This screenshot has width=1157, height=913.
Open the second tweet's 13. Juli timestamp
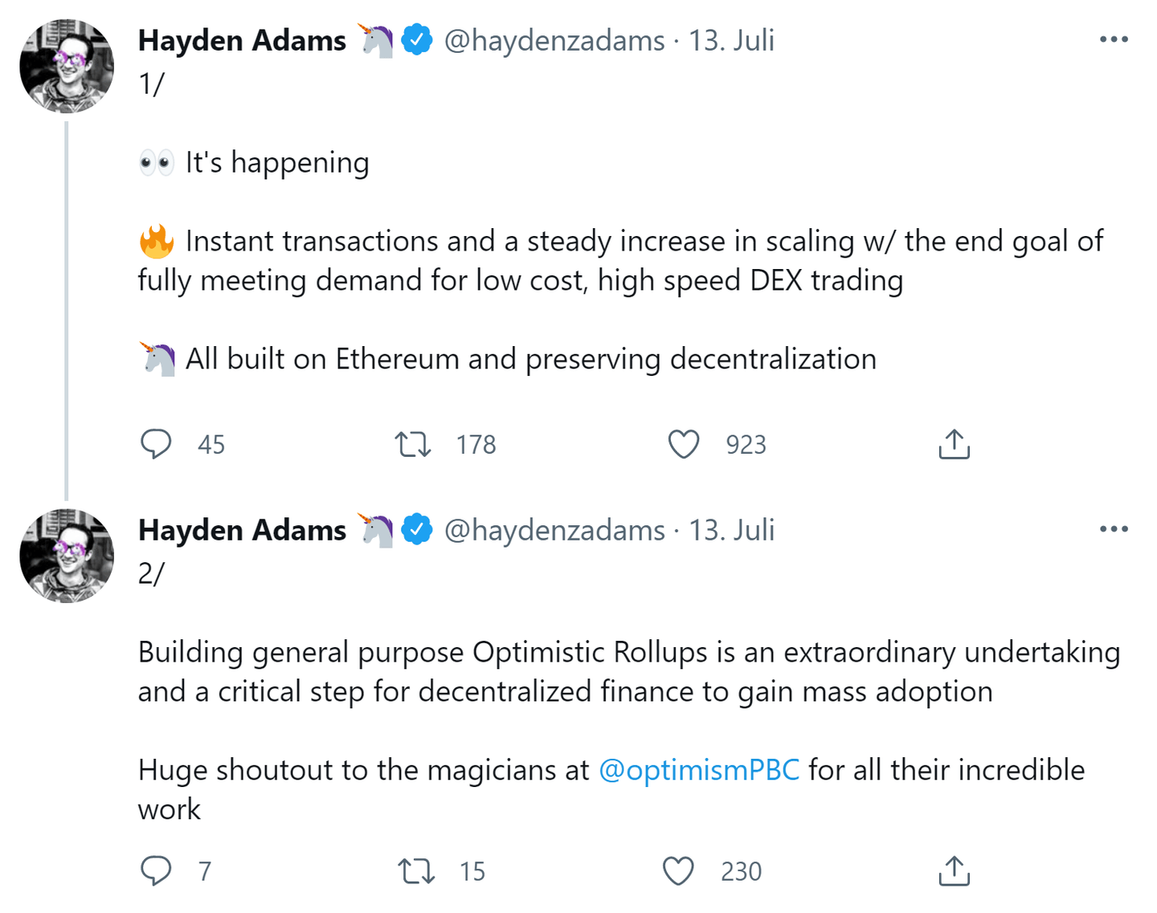pyautogui.click(x=731, y=530)
